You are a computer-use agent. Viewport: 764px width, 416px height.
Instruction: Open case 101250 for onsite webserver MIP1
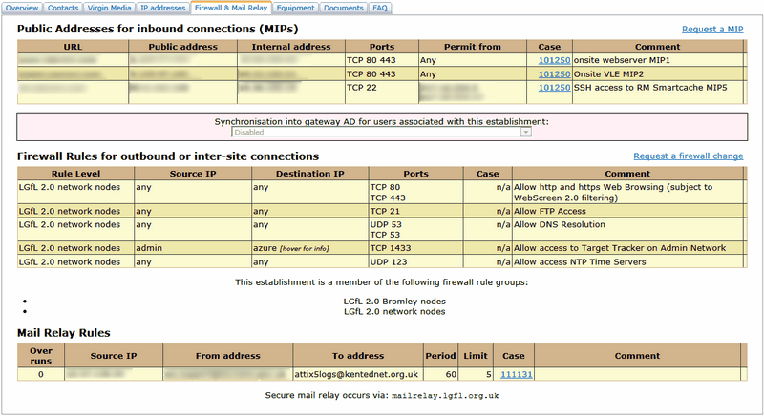554,60
